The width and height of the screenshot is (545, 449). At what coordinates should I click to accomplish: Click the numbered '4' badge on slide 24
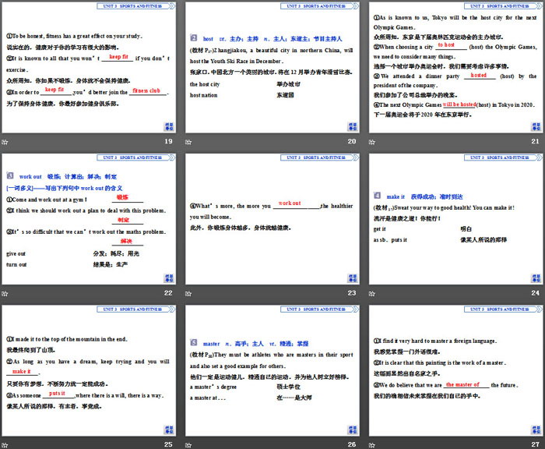coord(378,197)
